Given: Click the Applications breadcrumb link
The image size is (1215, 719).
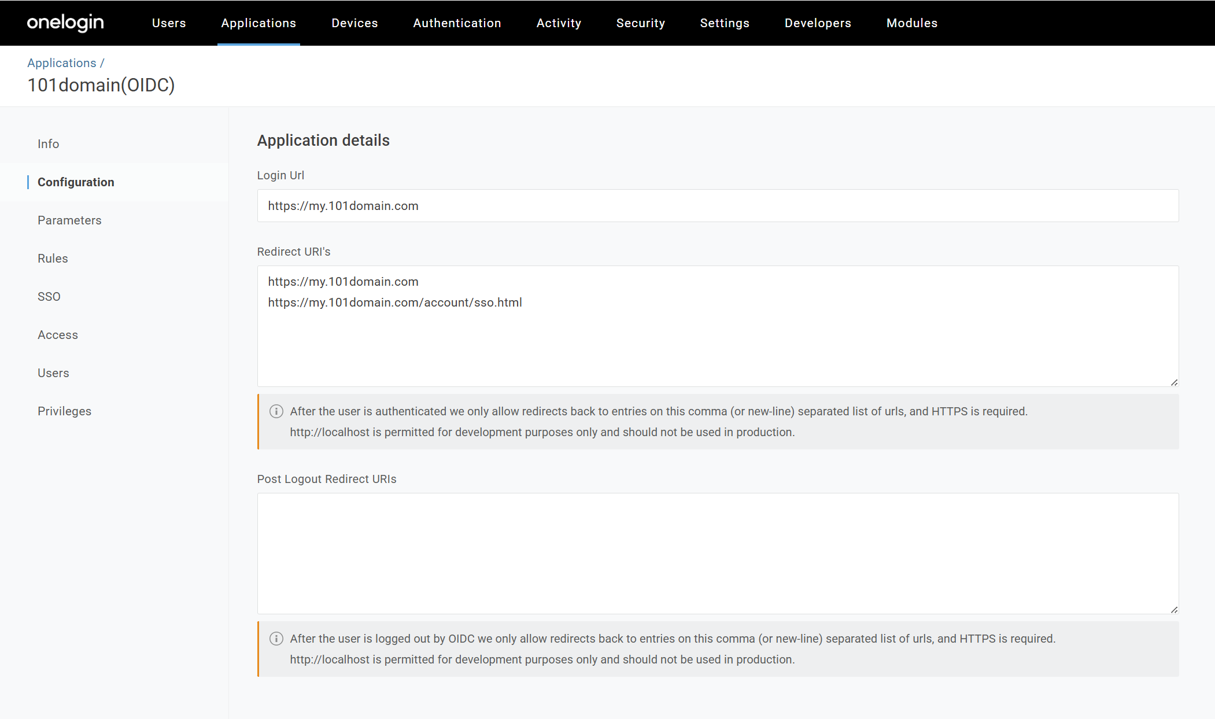Looking at the screenshot, I should (62, 62).
